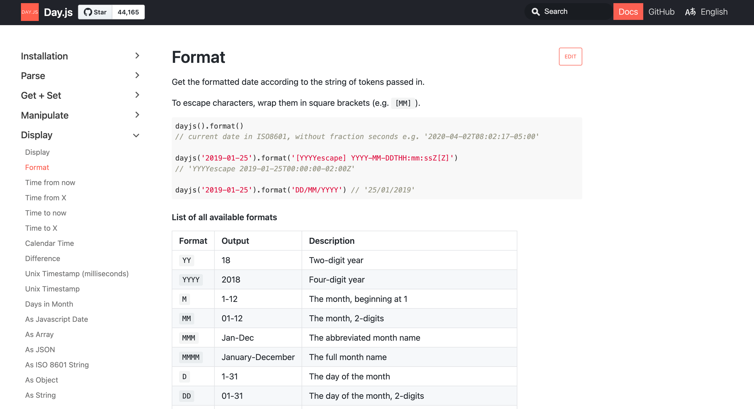Select Format in the sidebar

37,167
